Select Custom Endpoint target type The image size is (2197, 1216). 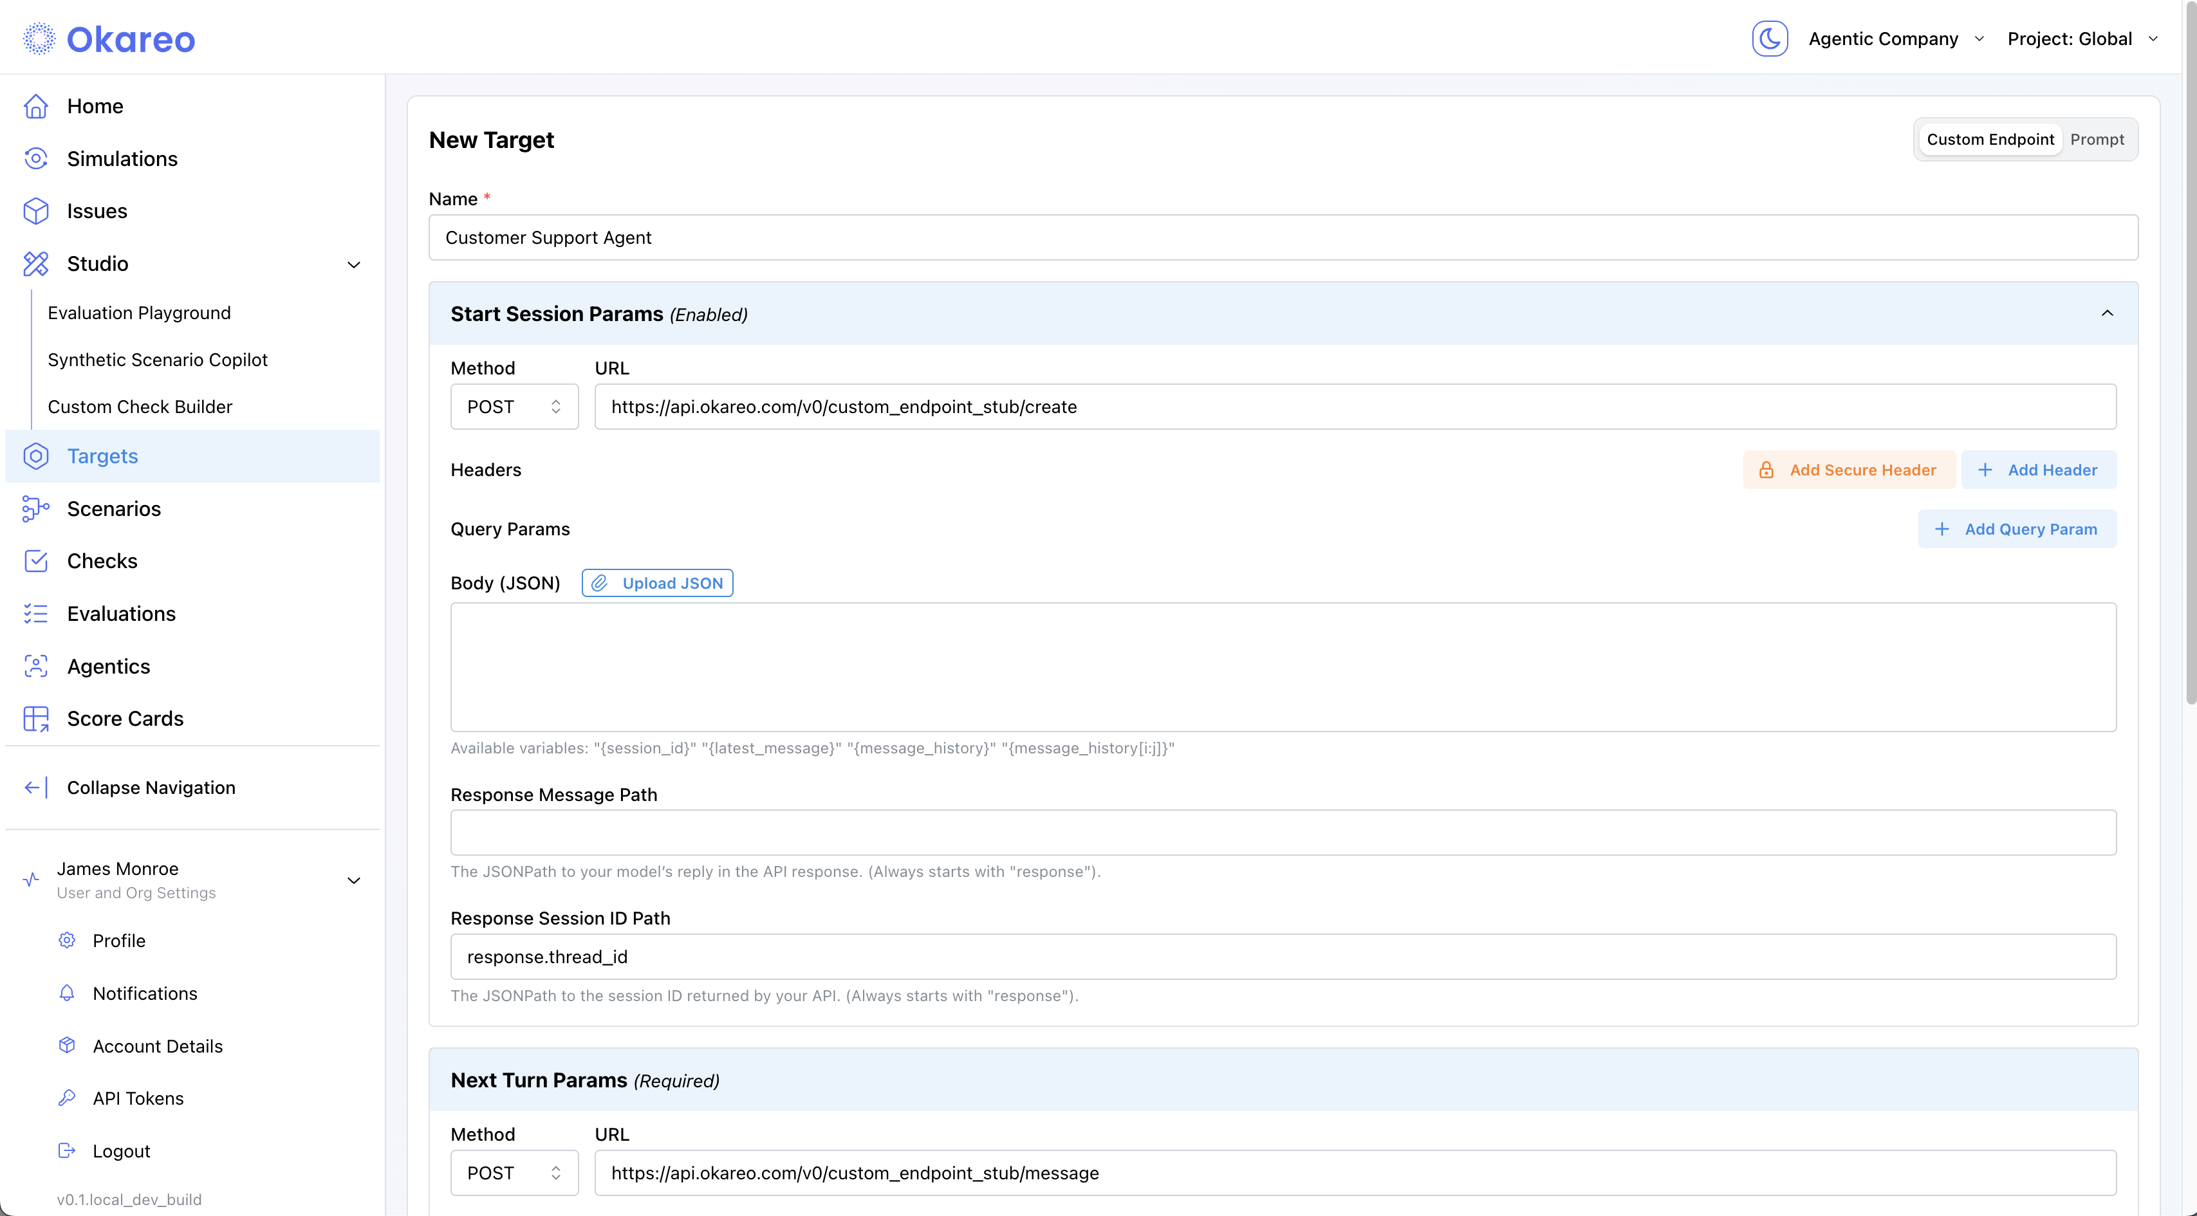(x=1990, y=140)
